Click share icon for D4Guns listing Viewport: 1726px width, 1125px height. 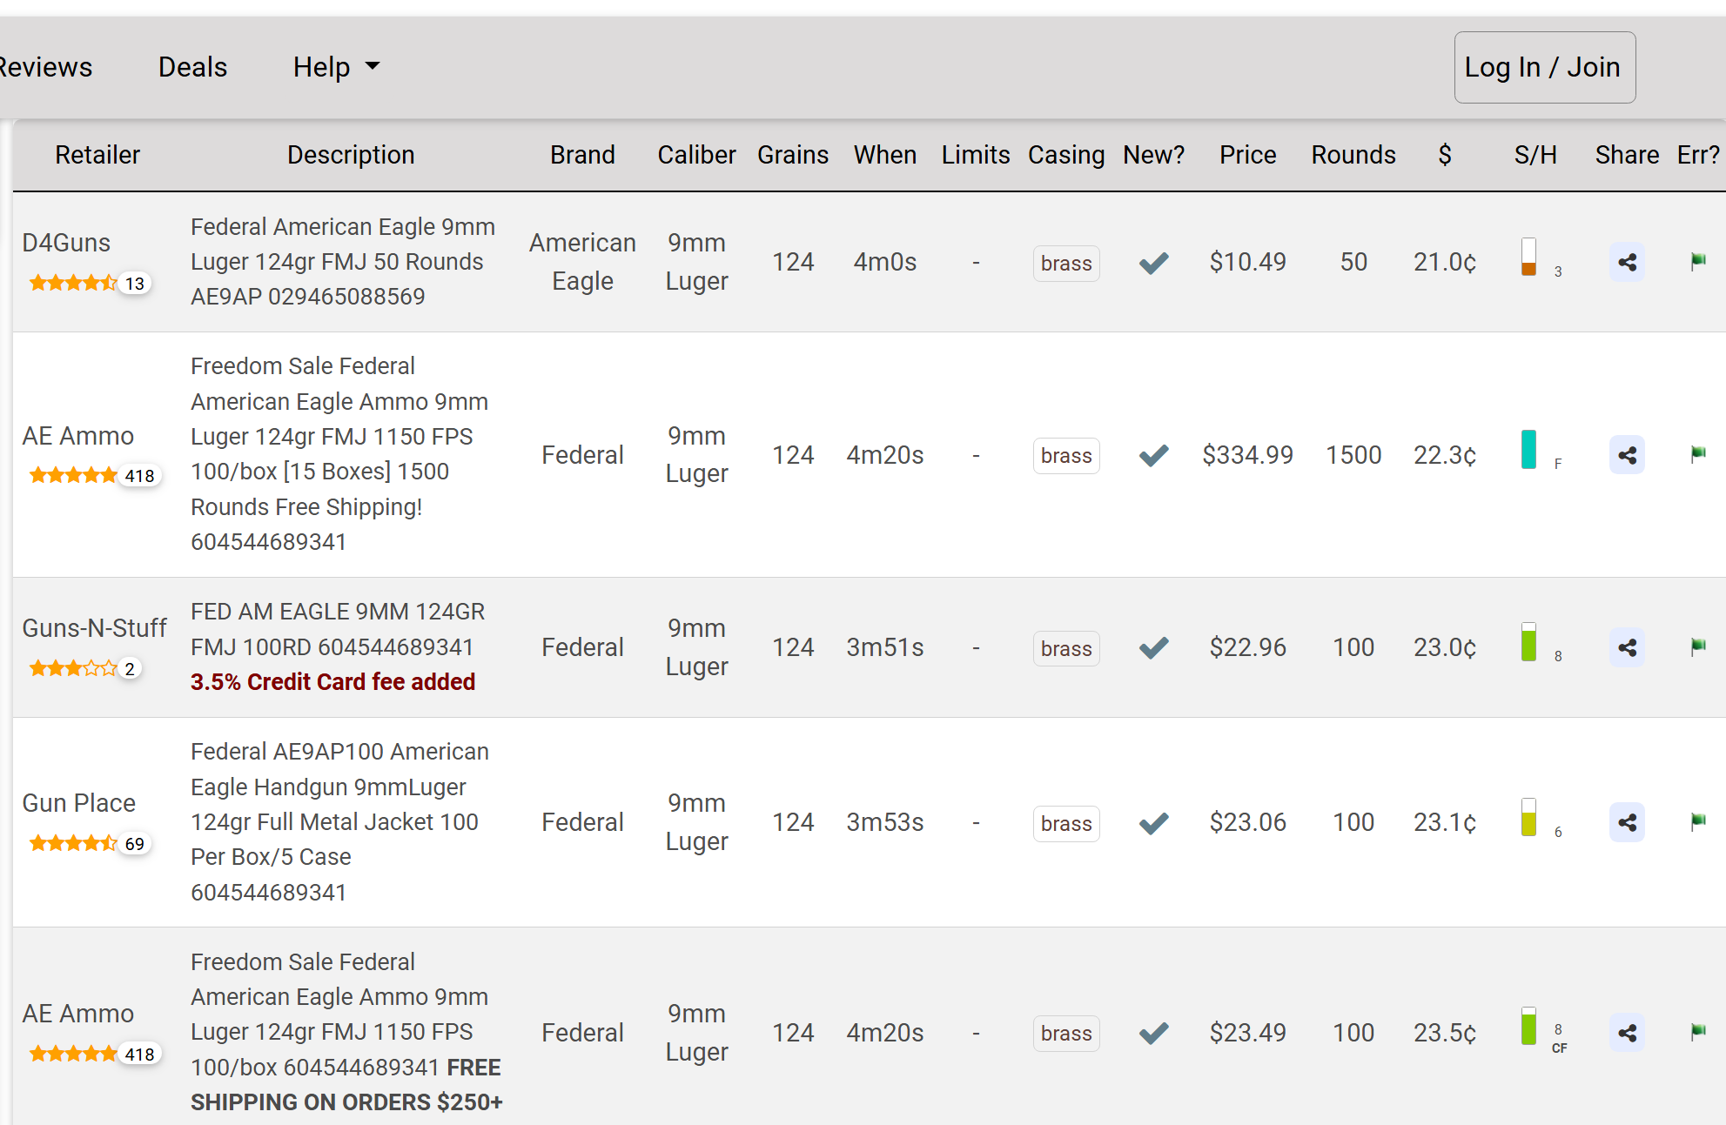pyautogui.click(x=1627, y=262)
